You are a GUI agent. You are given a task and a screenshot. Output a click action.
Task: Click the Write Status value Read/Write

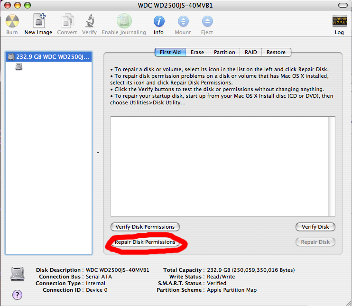click(221, 277)
